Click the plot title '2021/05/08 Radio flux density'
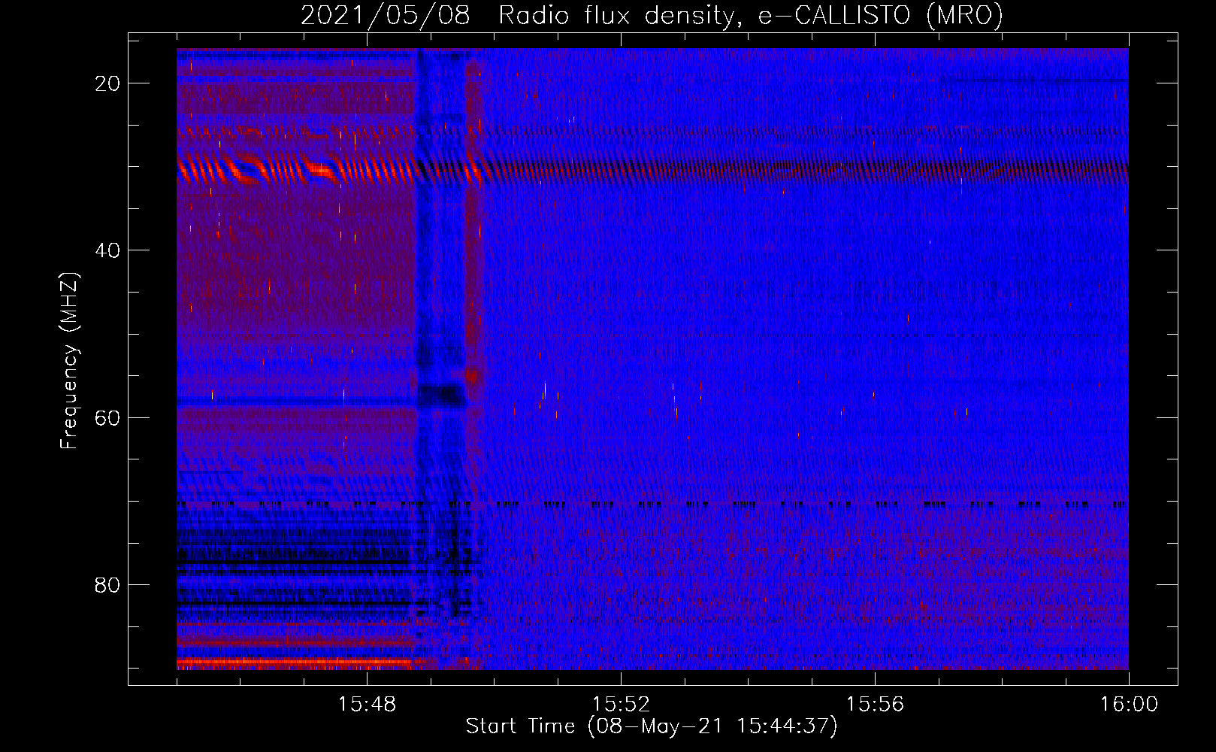Screen dimensions: 1216x752 (x=652, y=16)
